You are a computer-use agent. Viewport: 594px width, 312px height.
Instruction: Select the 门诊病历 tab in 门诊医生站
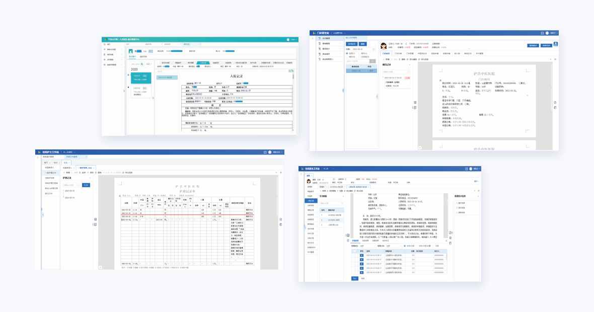(x=386, y=53)
